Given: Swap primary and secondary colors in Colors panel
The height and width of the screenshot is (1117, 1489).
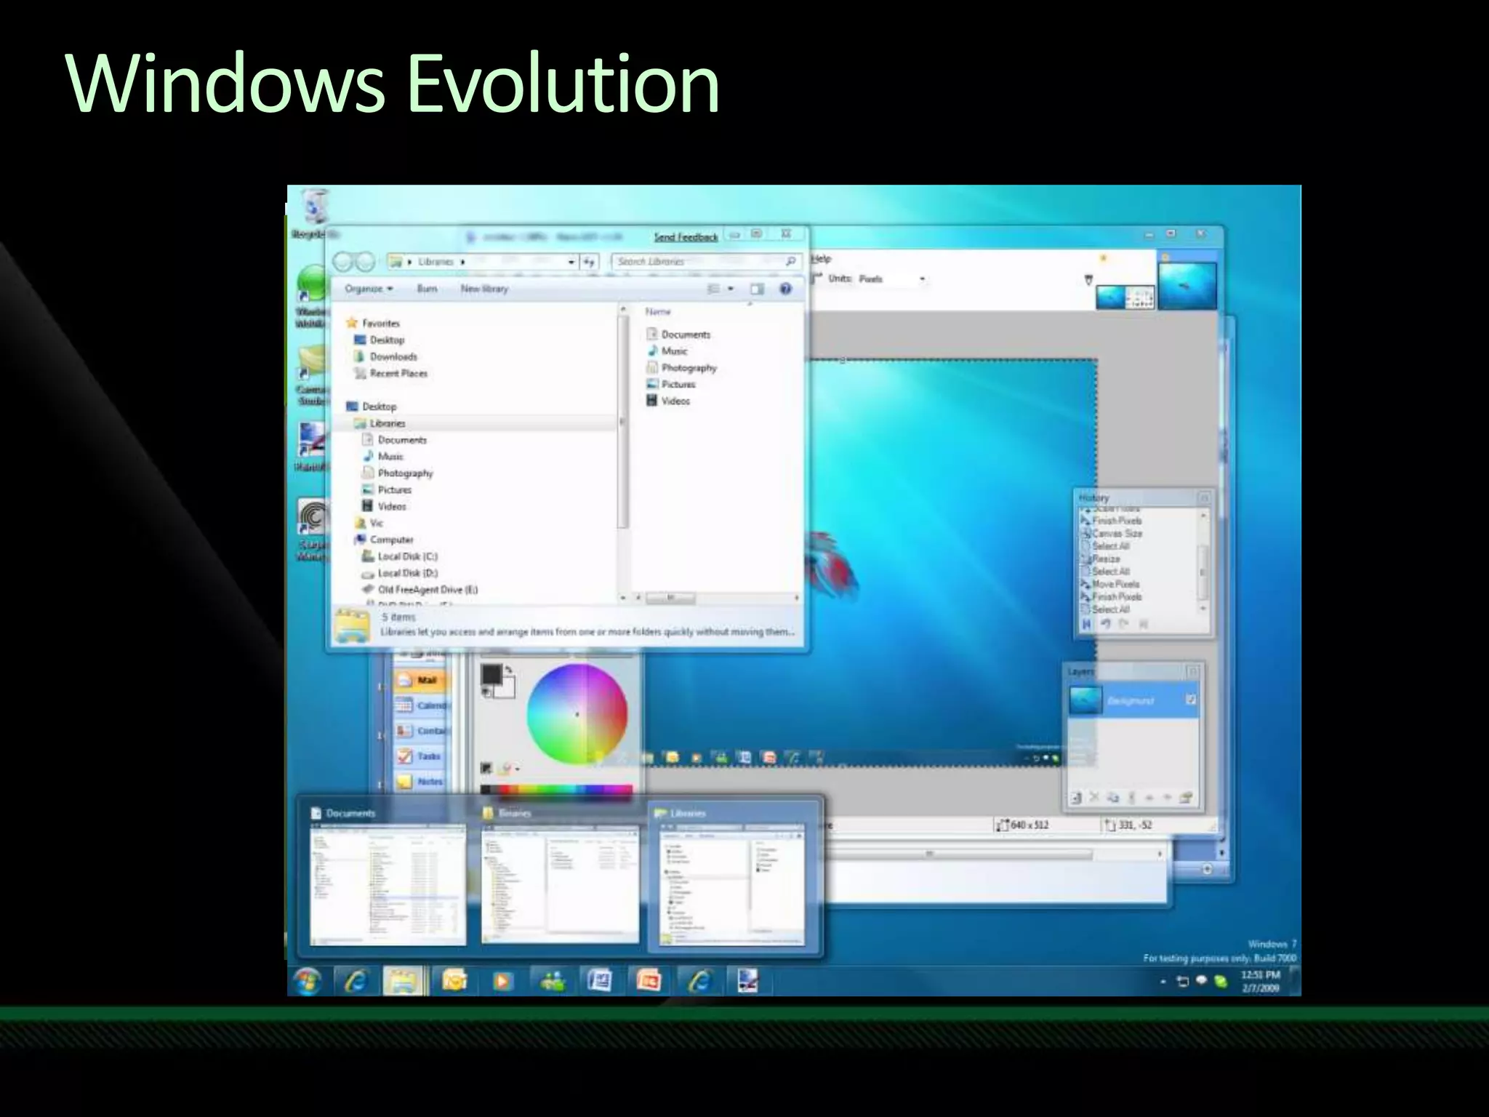Looking at the screenshot, I should [508, 669].
